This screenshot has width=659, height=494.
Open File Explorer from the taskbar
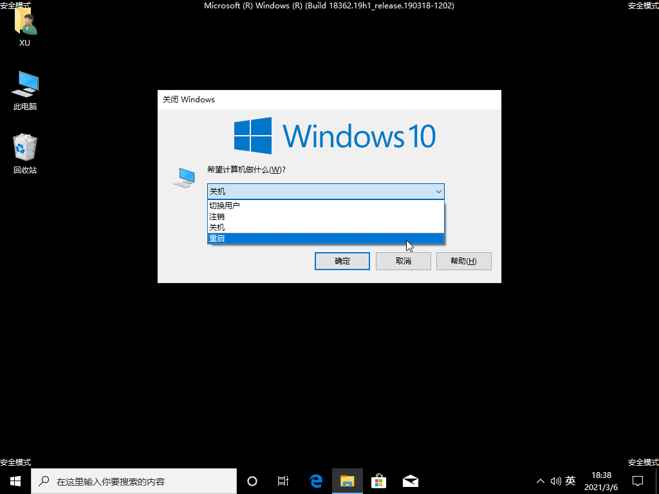348,480
